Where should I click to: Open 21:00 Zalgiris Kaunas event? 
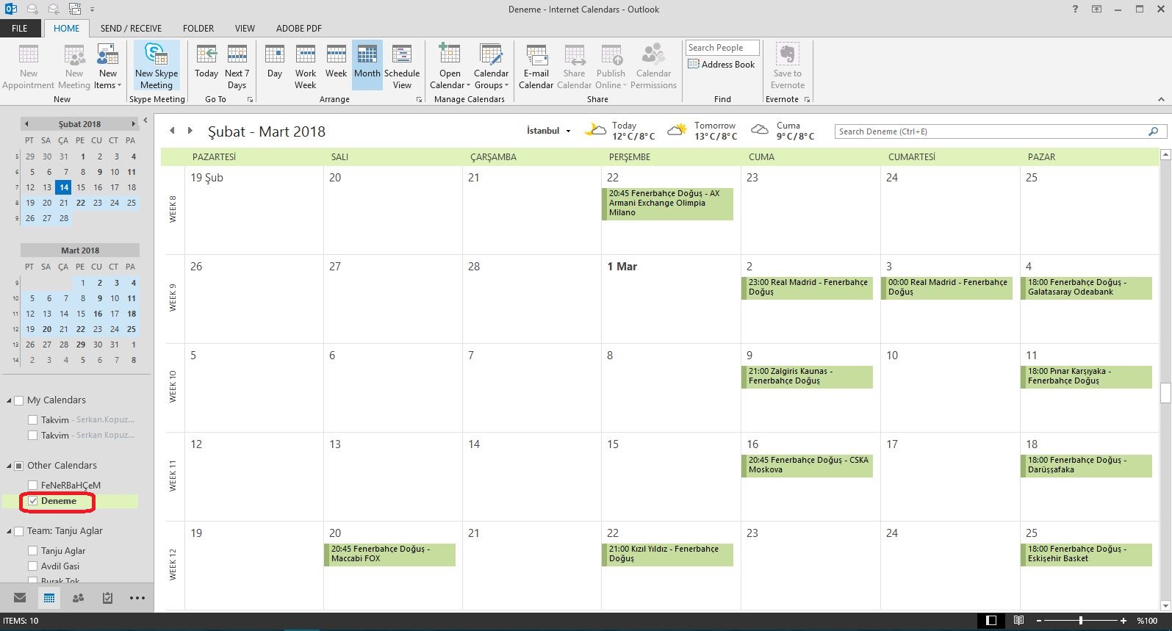[807, 376]
